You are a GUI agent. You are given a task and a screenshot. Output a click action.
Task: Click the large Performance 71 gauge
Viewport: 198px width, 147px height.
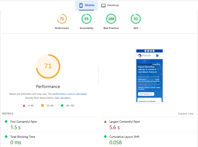point(48,66)
